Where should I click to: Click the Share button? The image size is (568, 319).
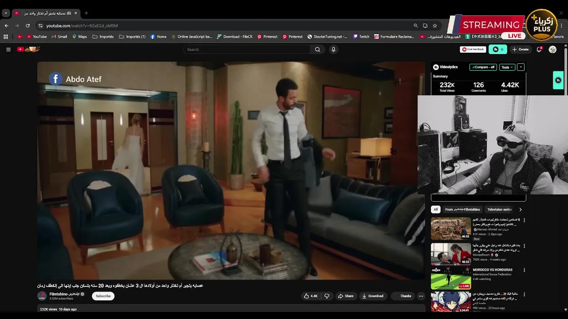(346, 296)
